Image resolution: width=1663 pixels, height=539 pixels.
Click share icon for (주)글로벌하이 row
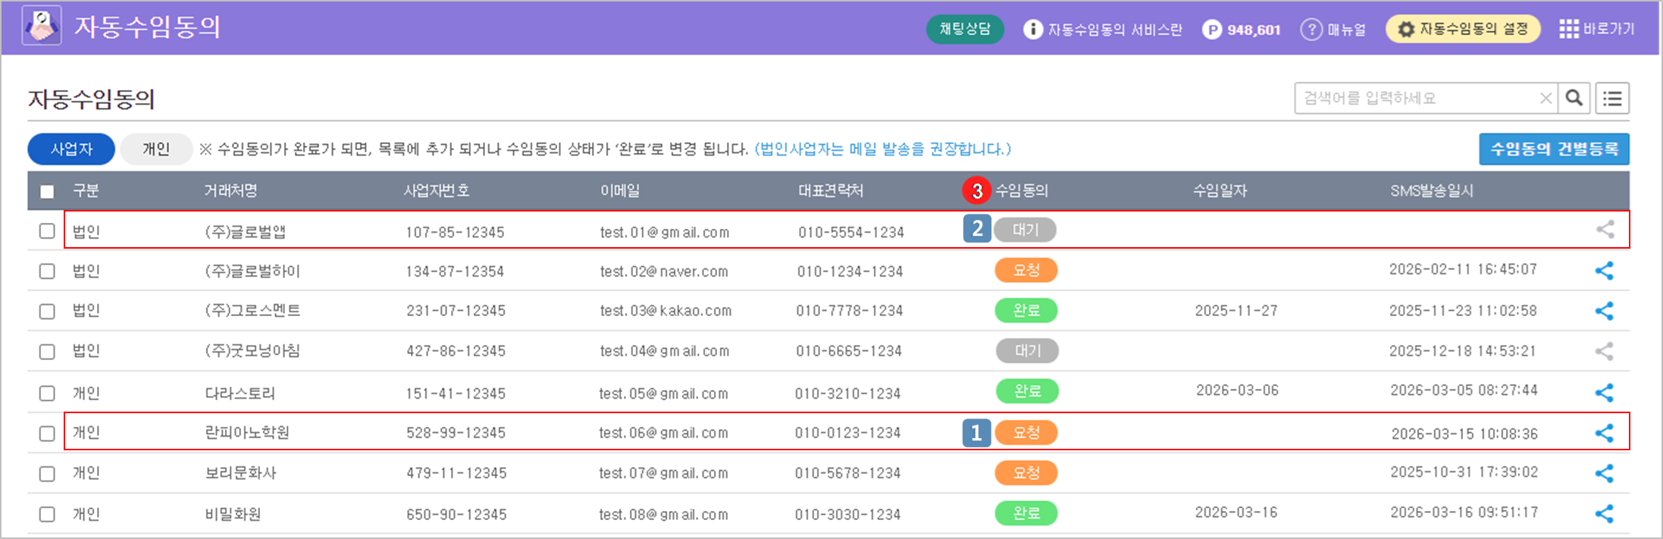tap(1604, 271)
